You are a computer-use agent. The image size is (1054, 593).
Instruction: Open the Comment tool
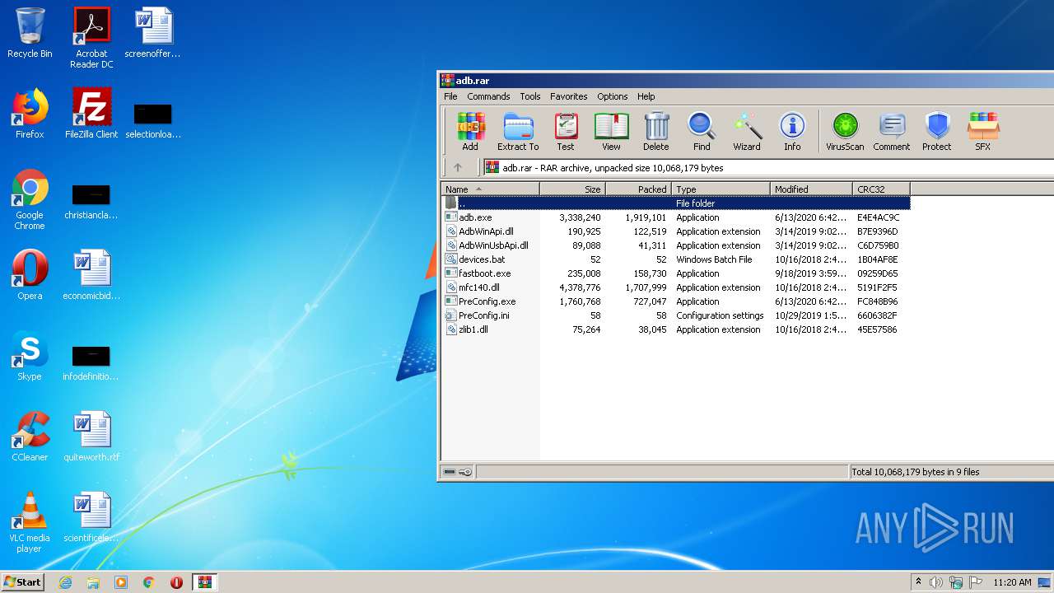click(x=892, y=132)
